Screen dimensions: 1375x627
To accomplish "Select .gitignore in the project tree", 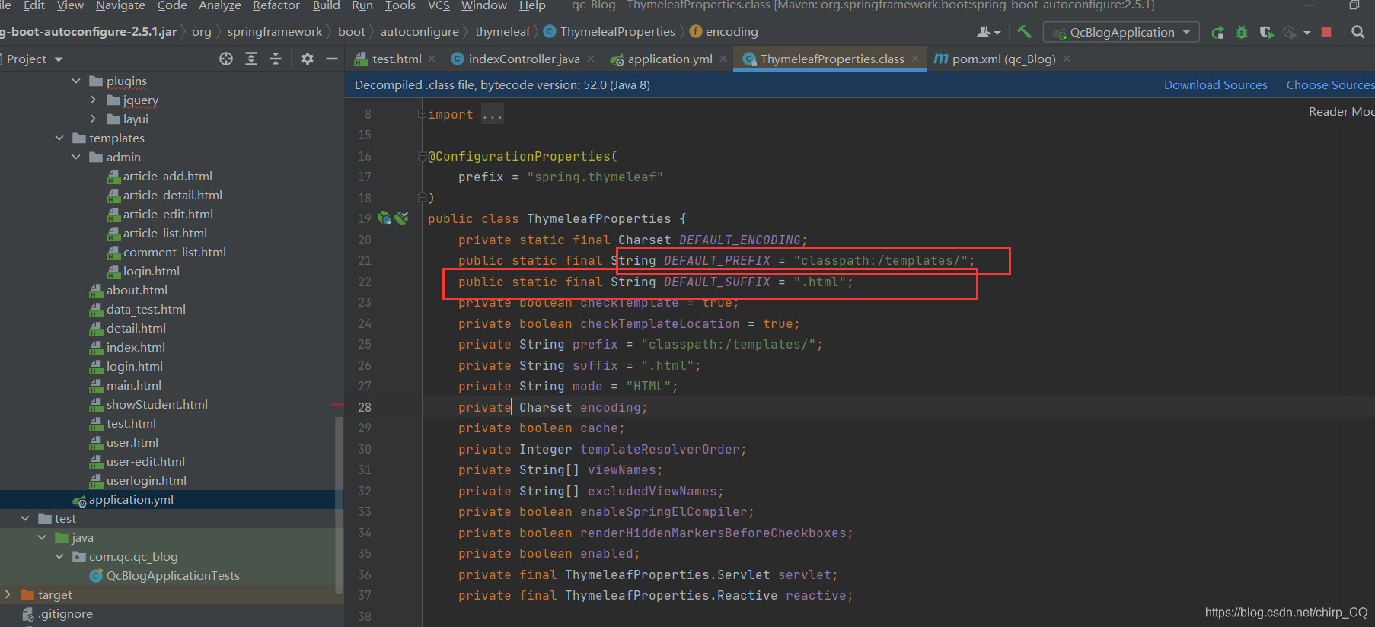I will click(x=65, y=613).
